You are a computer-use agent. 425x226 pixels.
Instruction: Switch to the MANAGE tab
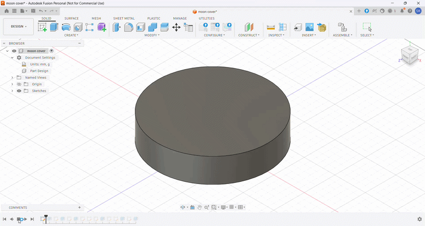[x=180, y=19]
